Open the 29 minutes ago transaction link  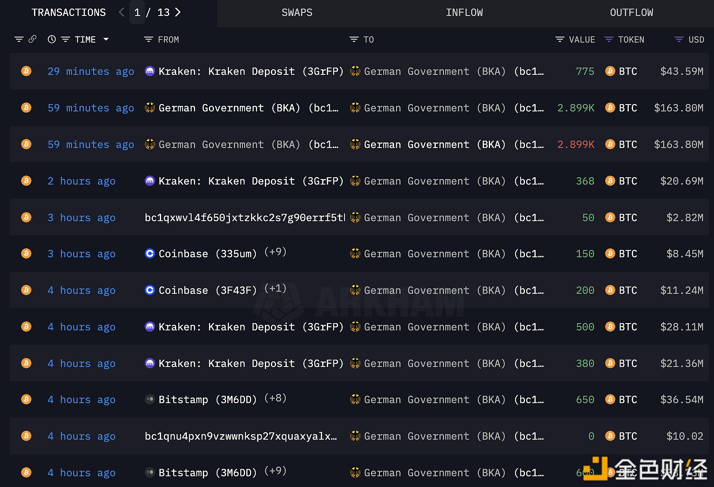(91, 71)
